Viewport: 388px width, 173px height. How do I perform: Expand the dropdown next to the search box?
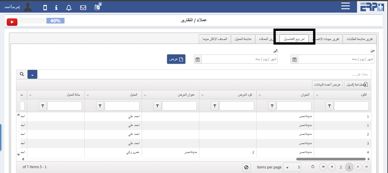[32, 74]
